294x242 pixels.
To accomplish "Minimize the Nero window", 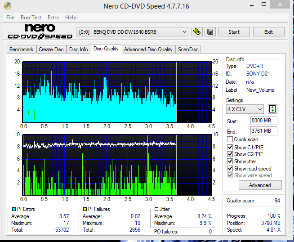I will coord(252,5).
